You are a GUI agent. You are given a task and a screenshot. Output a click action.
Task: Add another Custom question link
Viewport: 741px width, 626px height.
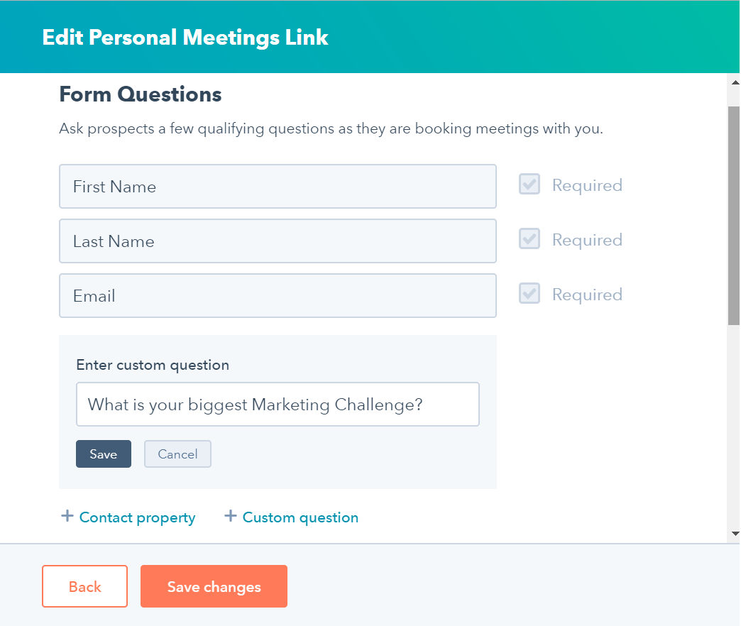(x=300, y=517)
